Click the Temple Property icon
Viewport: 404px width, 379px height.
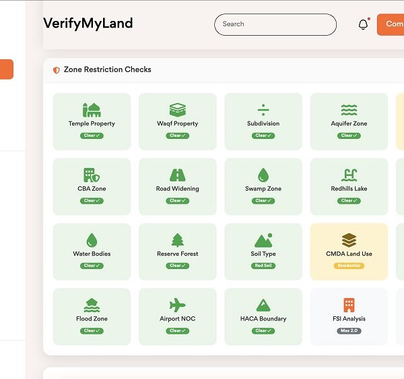tap(92, 110)
